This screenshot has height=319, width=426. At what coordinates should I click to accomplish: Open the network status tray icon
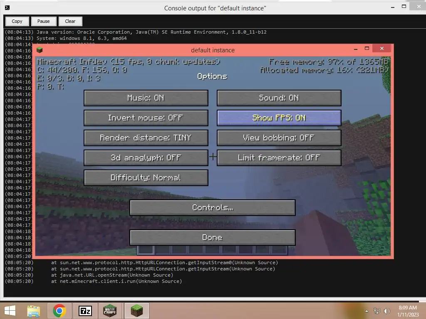[377, 311]
